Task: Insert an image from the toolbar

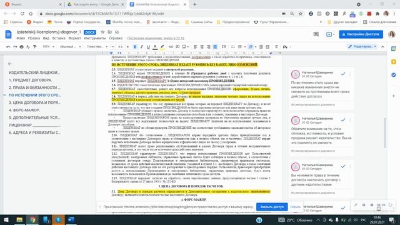Action: [x=184, y=47]
